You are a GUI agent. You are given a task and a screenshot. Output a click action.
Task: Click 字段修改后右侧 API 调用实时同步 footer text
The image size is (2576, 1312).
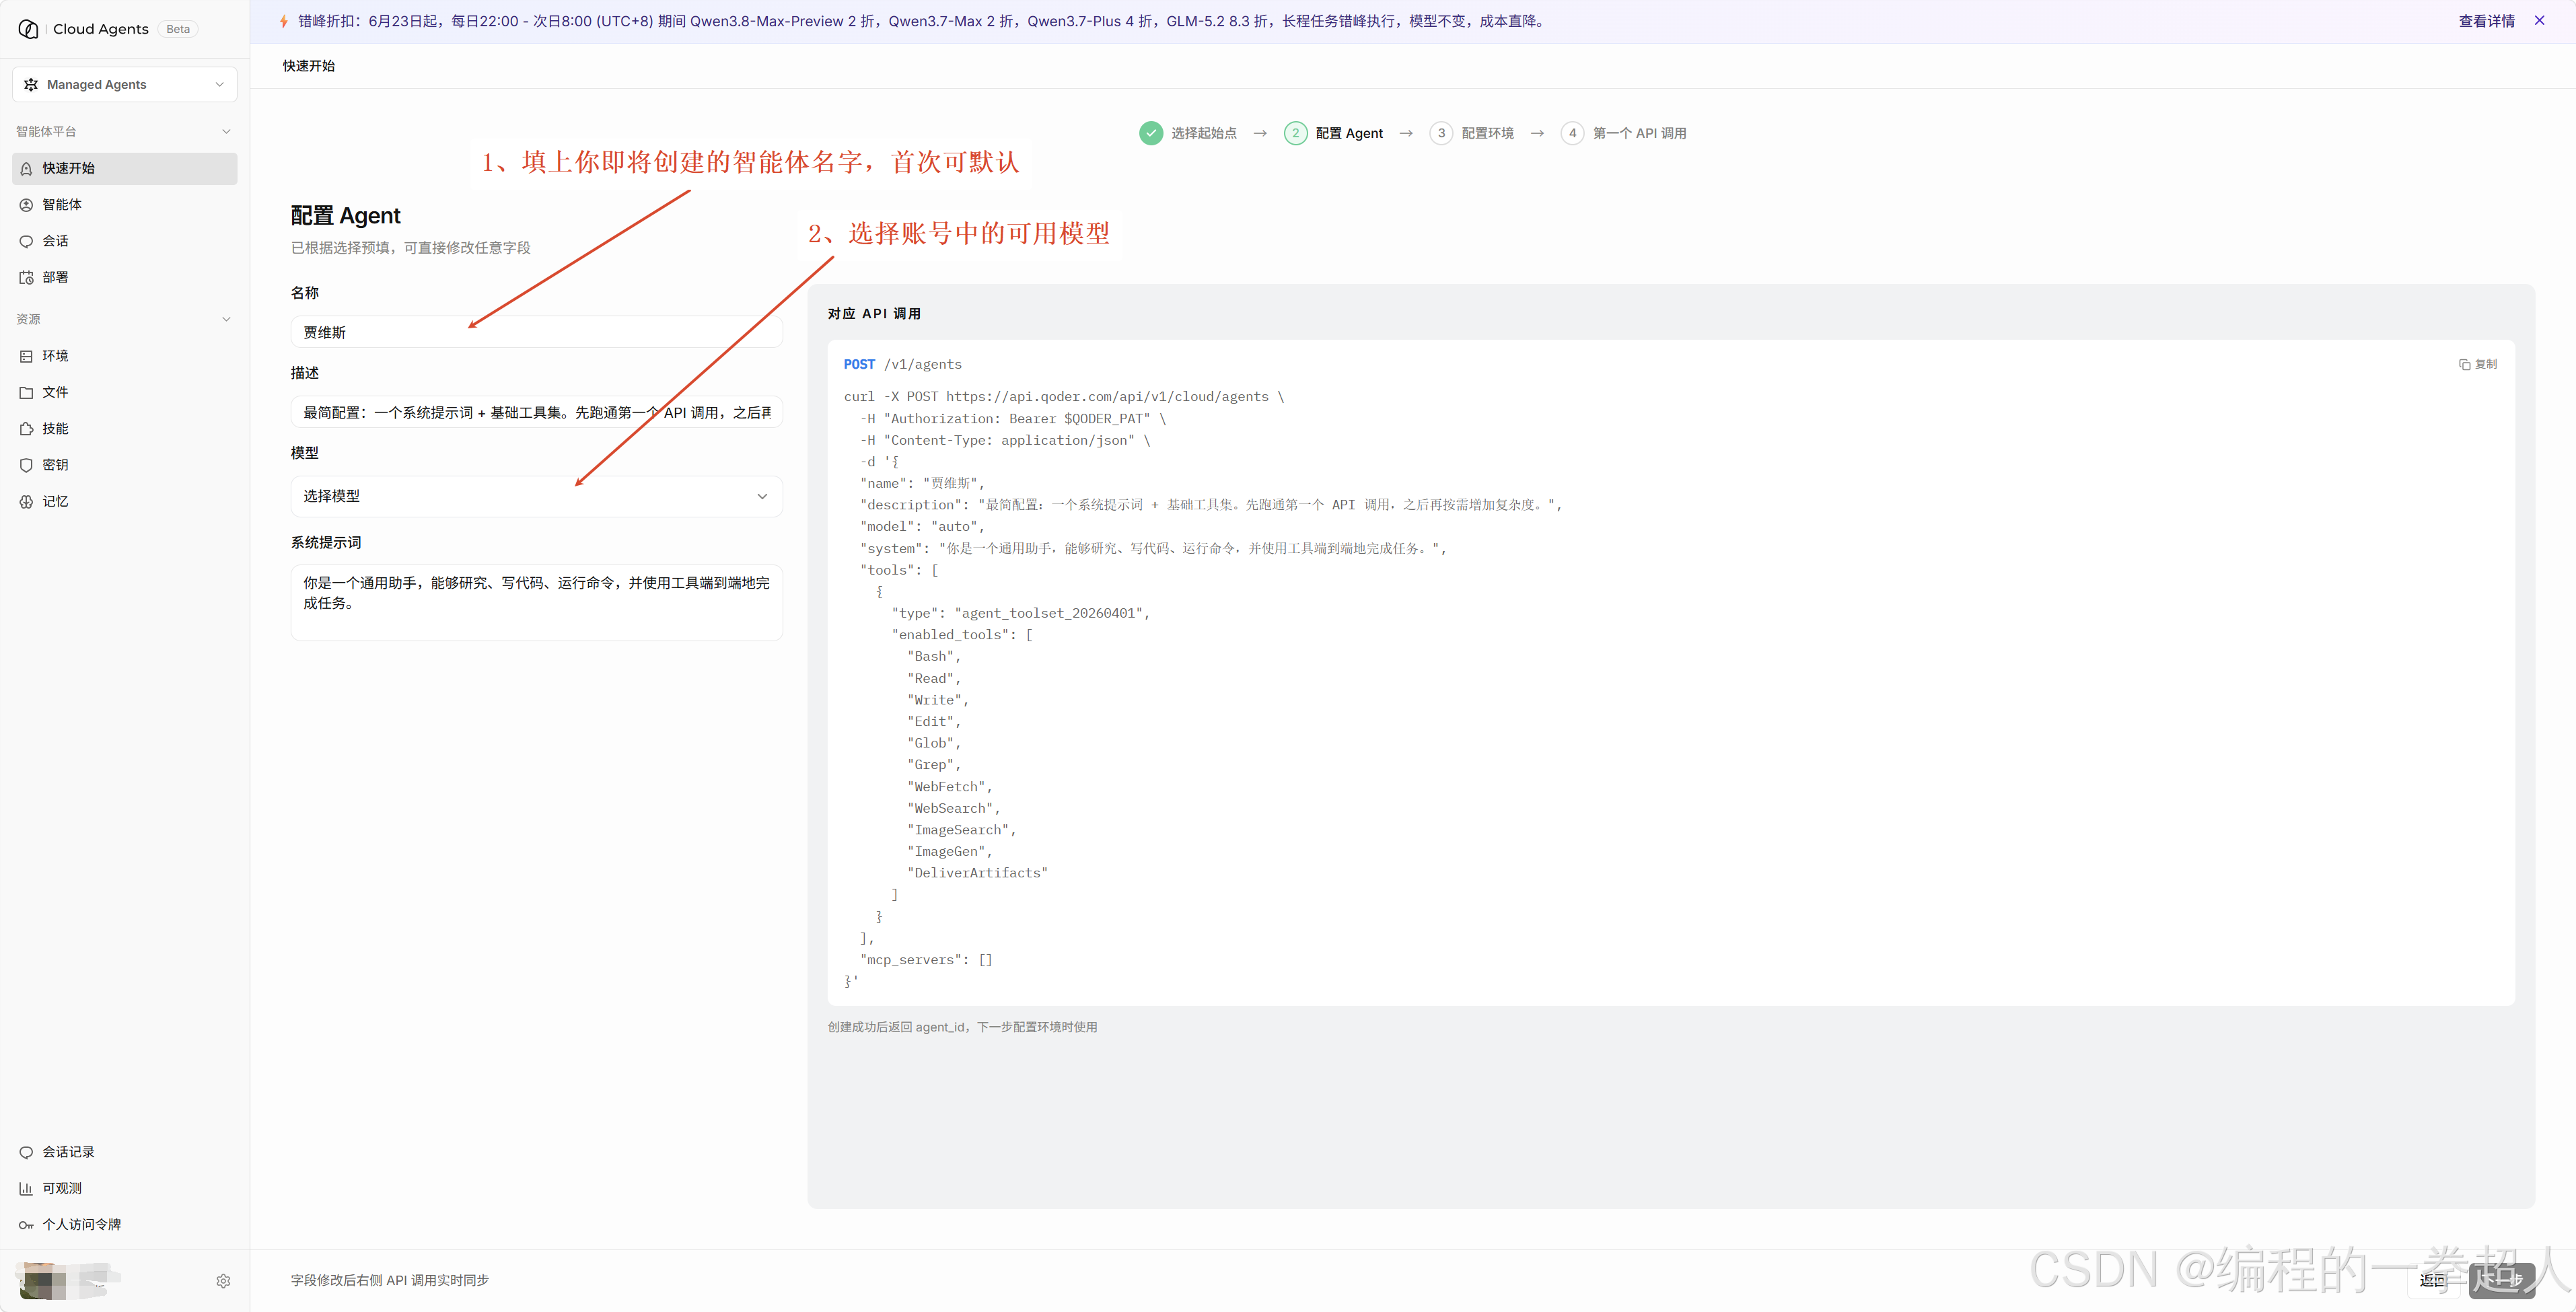[390, 1280]
